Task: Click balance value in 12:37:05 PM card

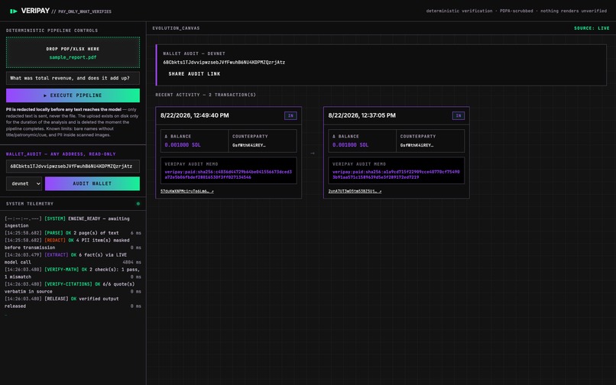Action: coord(351,145)
